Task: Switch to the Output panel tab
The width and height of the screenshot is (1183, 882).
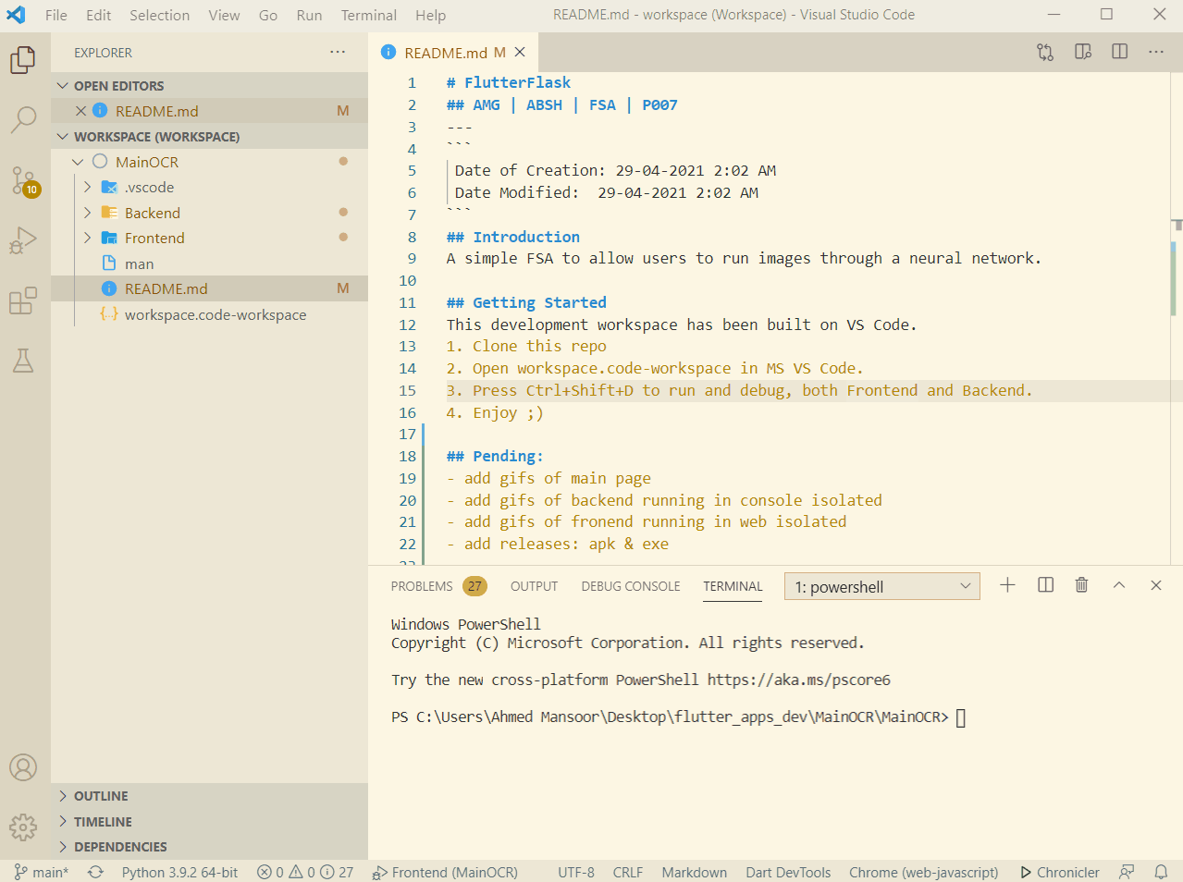Action: 534,586
